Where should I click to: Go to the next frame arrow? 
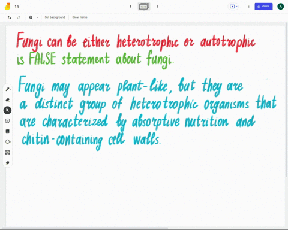coord(157,7)
